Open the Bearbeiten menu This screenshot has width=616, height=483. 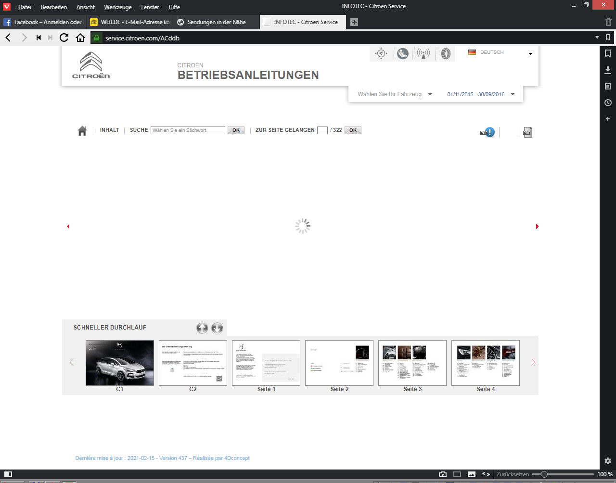click(x=54, y=7)
